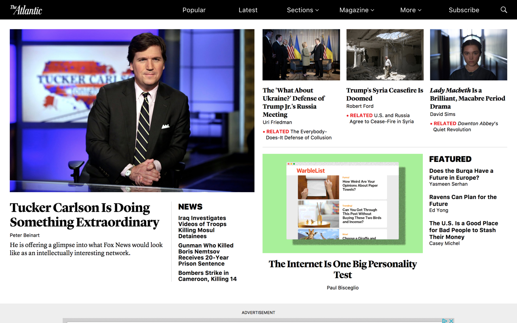The width and height of the screenshot is (517, 323).
Task: Open the Tucker Carlson headline article
Action: click(x=84, y=215)
